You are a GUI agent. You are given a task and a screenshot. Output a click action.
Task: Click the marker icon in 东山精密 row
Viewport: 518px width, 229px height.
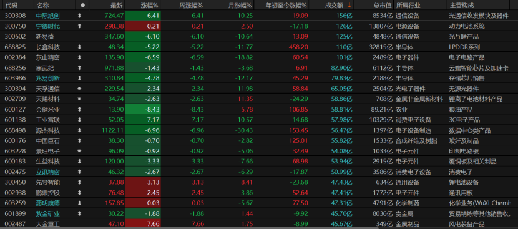pyautogui.click(x=79, y=57)
